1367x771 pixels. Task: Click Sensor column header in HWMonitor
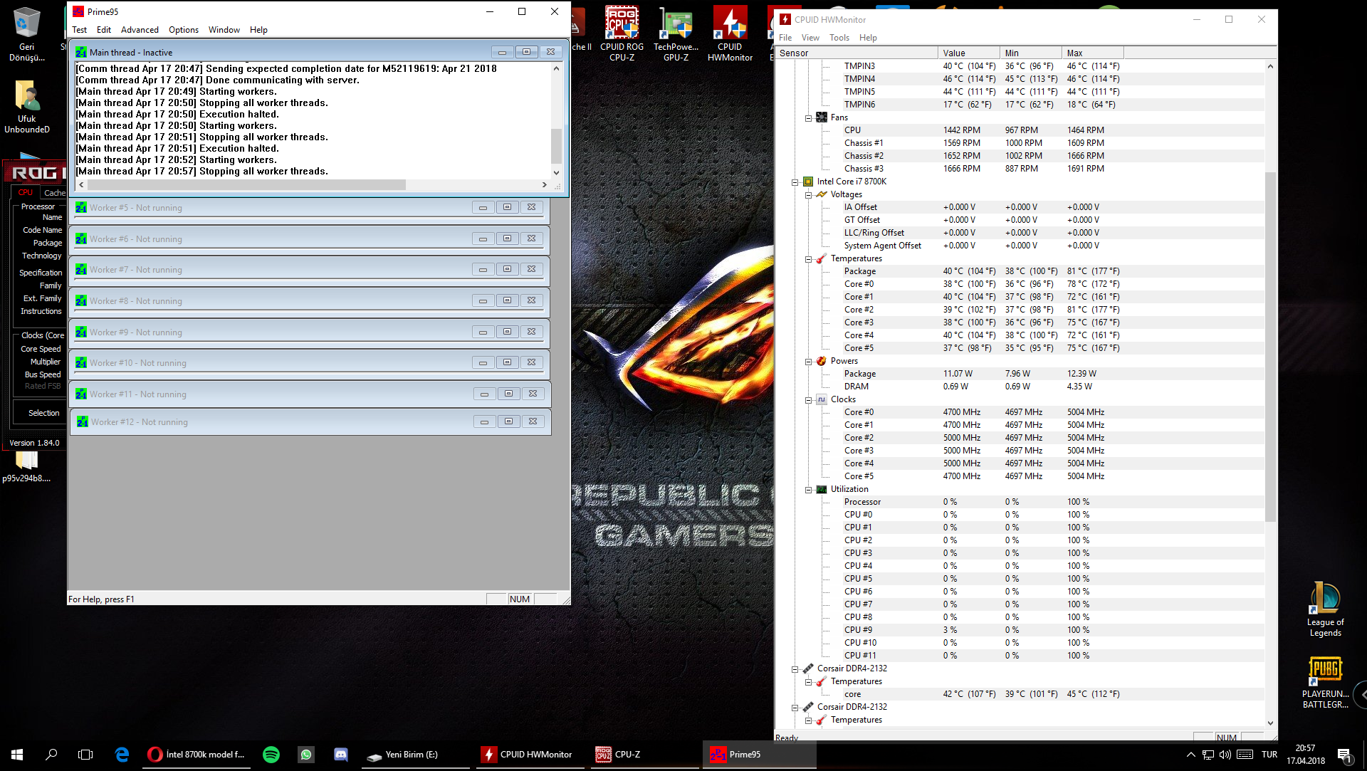(856, 53)
